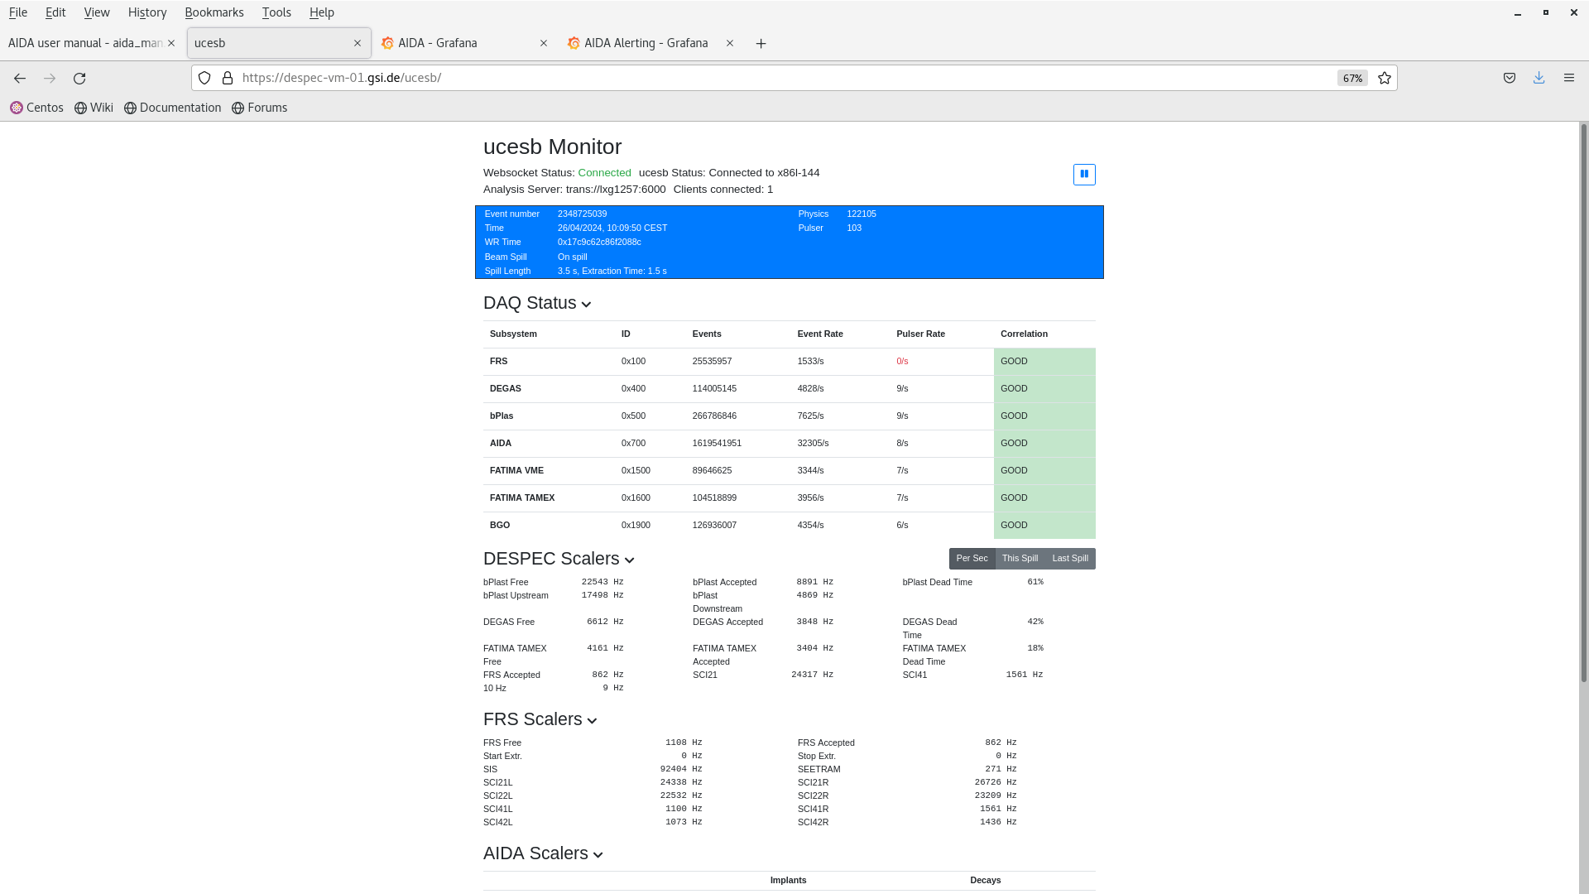Open the File menu

(x=18, y=12)
